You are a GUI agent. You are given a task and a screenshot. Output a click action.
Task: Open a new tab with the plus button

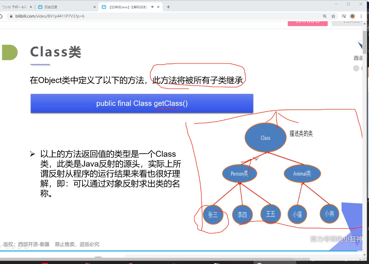(x=168, y=7)
